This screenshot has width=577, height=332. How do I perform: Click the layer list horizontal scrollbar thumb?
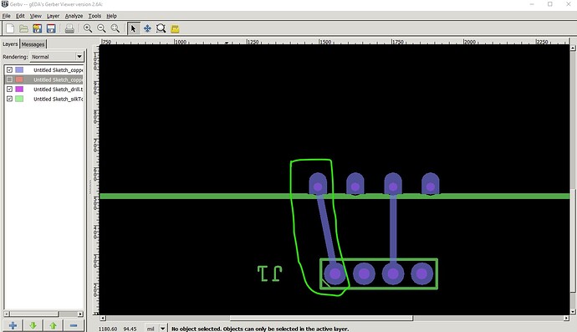tap(33, 314)
